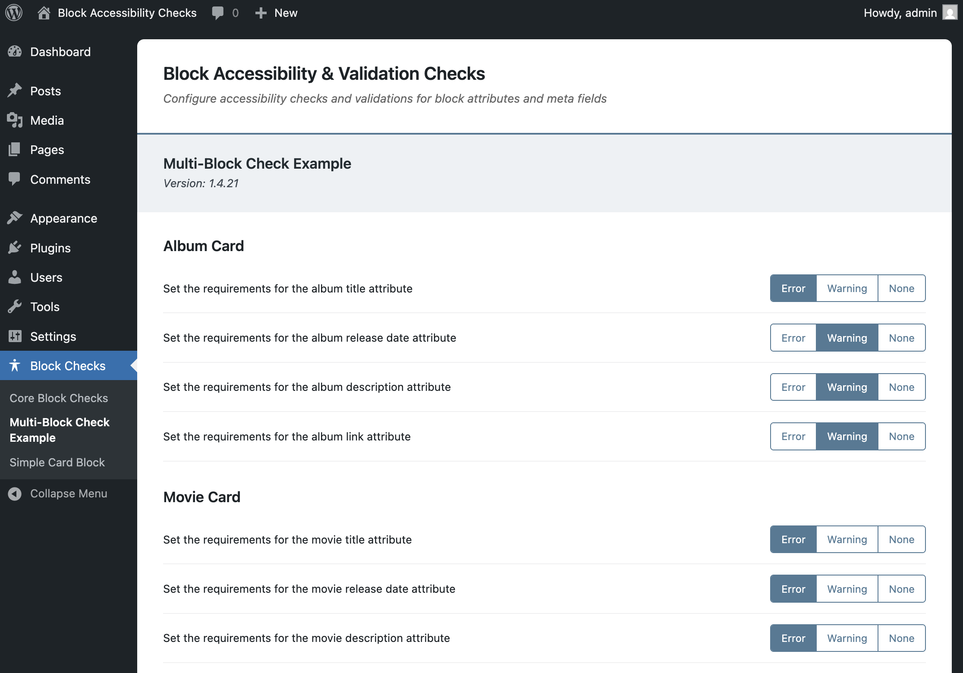The width and height of the screenshot is (963, 673).
Task: Set album title requirement to Warning
Action: coord(847,288)
